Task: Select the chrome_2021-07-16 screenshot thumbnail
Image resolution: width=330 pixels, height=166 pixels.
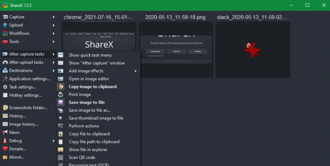Action: [99, 36]
